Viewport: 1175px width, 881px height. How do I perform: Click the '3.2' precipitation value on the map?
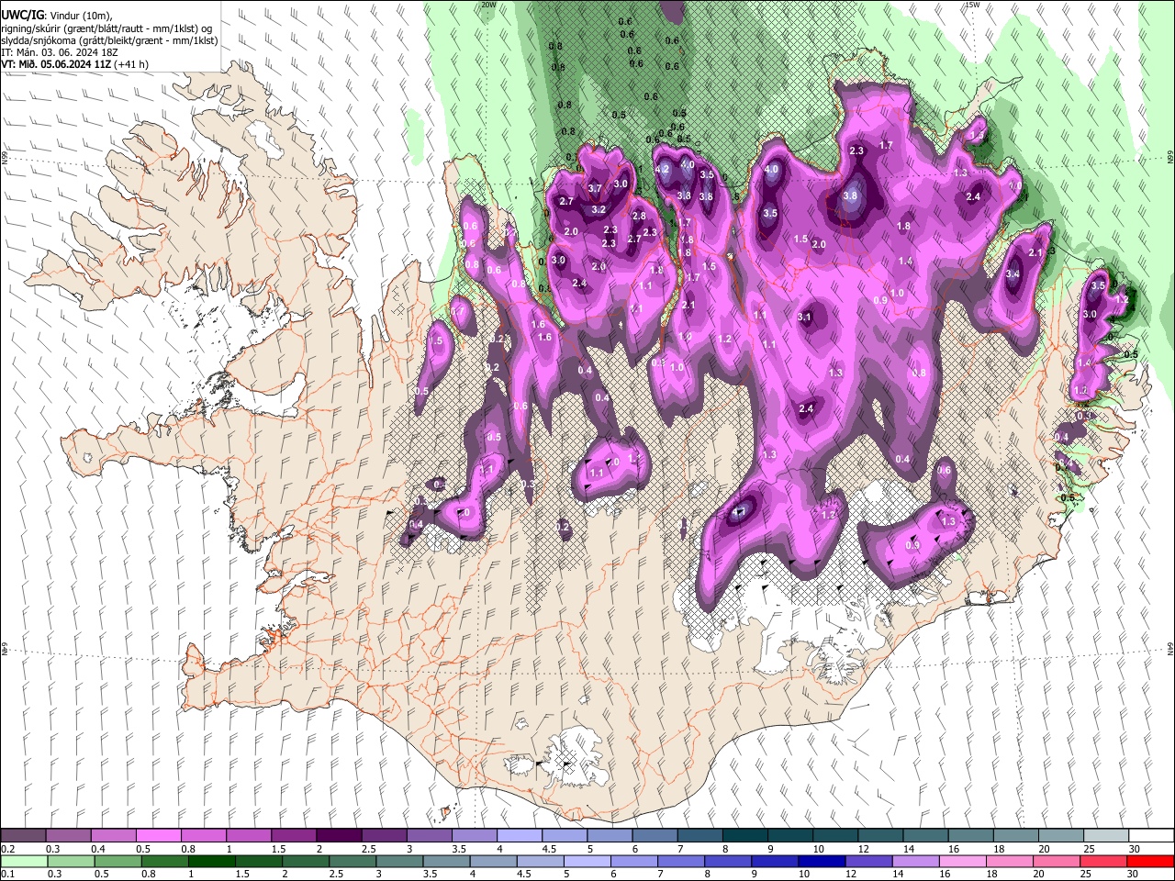(x=599, y=209)
